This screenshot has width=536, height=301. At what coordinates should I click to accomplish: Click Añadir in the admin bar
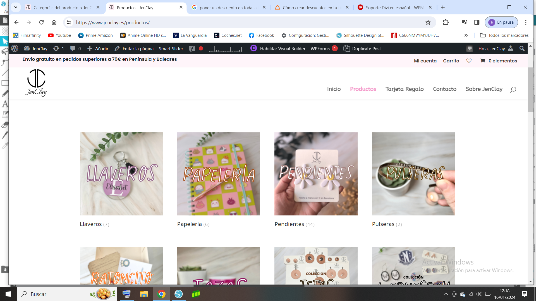tap(98, 48)
